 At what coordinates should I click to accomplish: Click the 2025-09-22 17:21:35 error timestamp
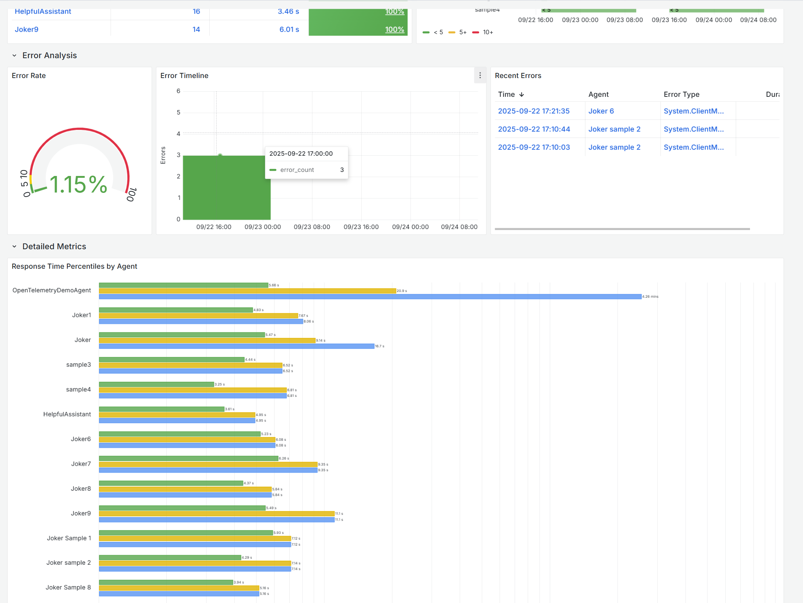pyautogui.click(x=534, y=111)
